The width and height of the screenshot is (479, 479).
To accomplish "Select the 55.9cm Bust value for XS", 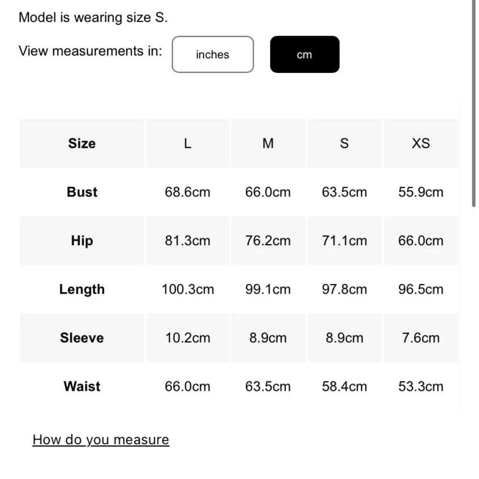I will (421, 192).
